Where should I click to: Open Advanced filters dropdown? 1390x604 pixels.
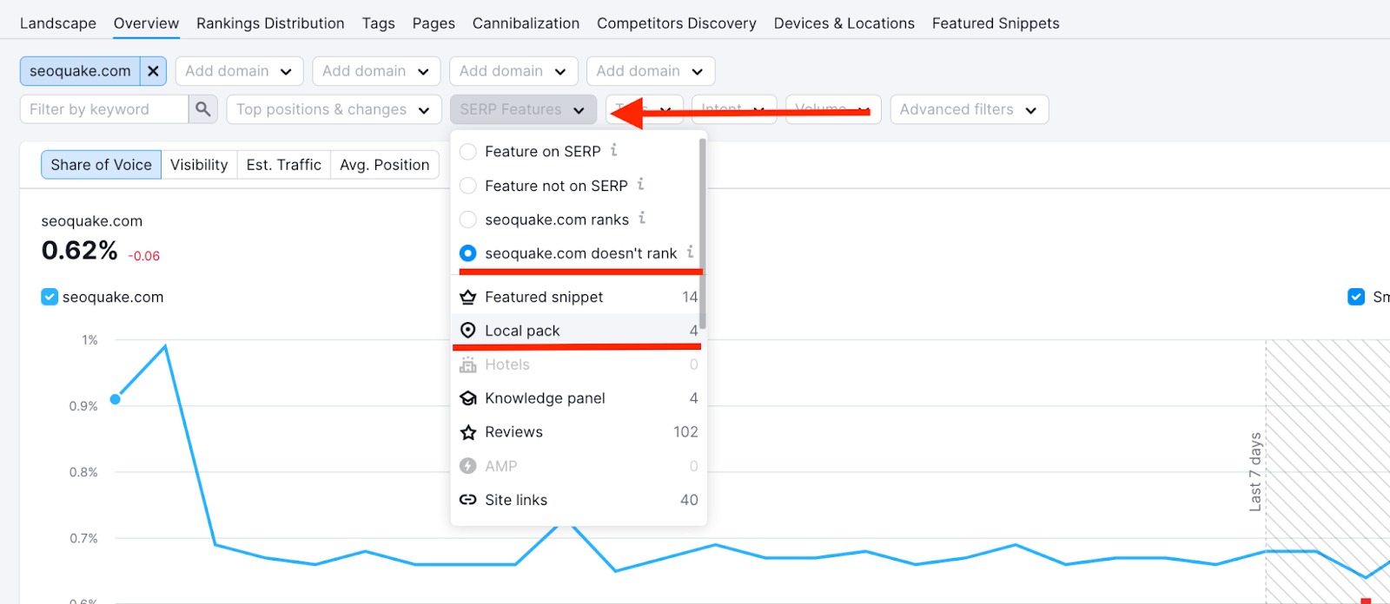[x=970, y=109]
